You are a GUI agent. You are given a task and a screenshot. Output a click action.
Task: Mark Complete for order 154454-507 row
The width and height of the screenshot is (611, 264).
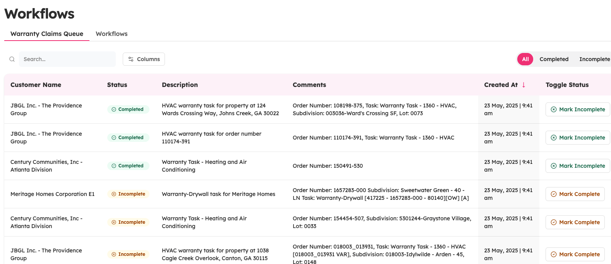575,222
